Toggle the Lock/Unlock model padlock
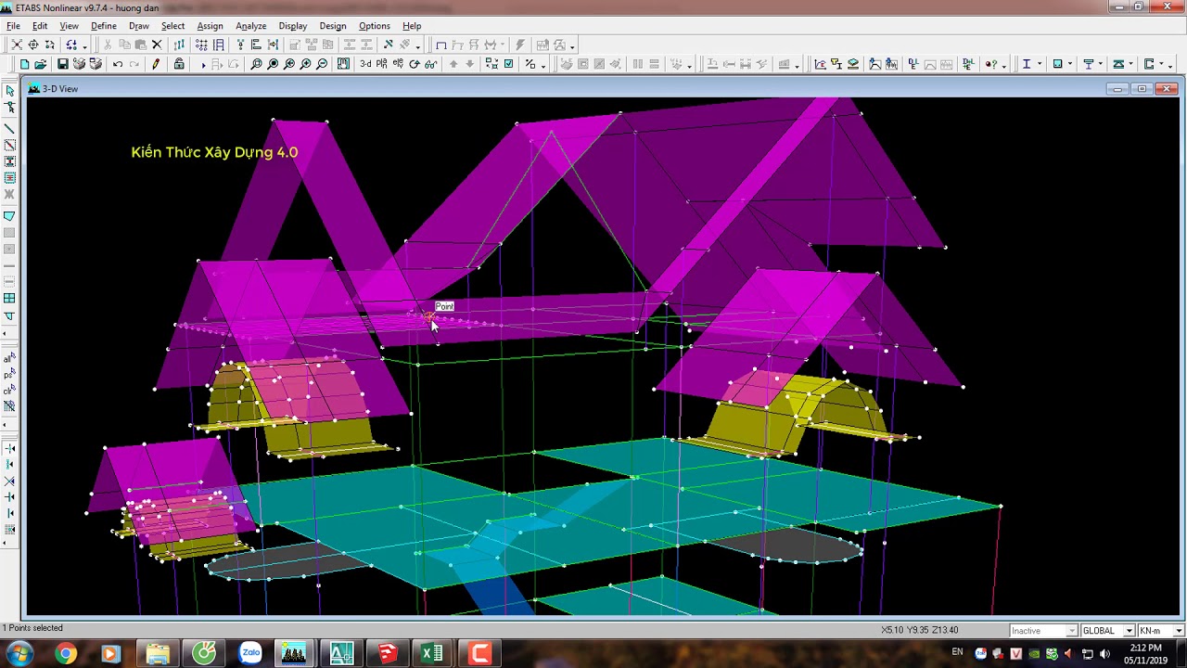This screenshot has width=1187, height=668. [x=179, y=64]
